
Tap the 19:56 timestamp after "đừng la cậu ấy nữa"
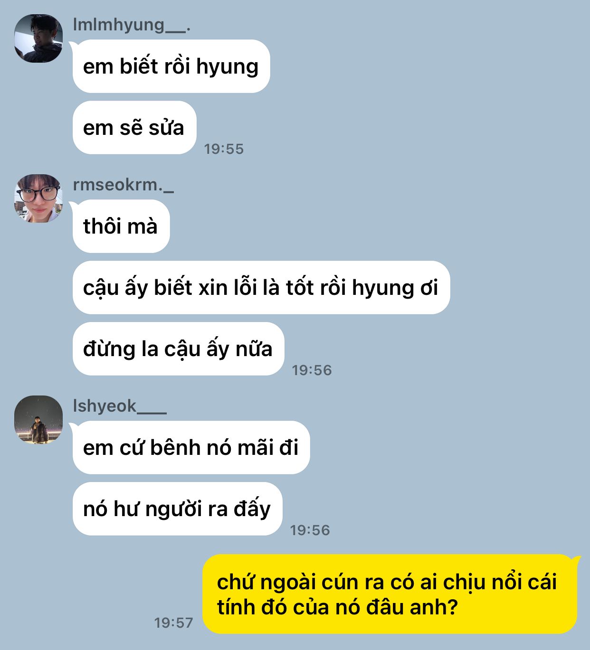click(312, 370)
